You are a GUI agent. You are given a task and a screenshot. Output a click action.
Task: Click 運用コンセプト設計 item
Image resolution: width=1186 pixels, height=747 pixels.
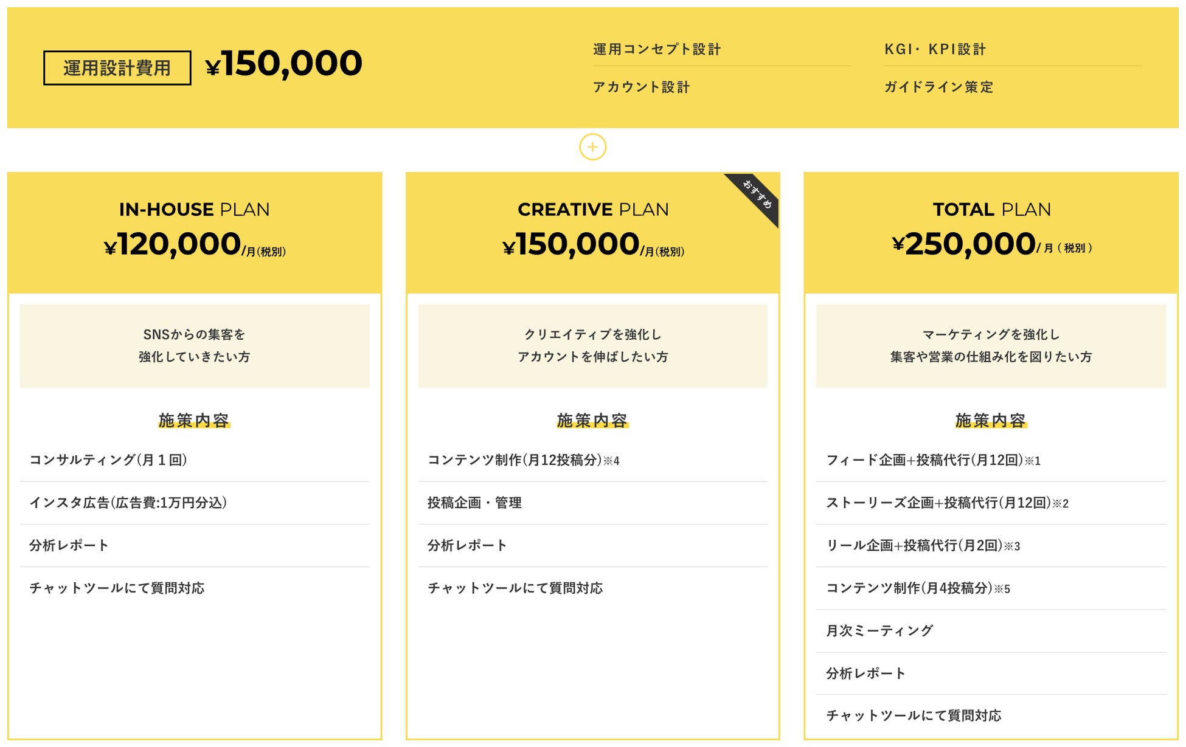[657, 49]
